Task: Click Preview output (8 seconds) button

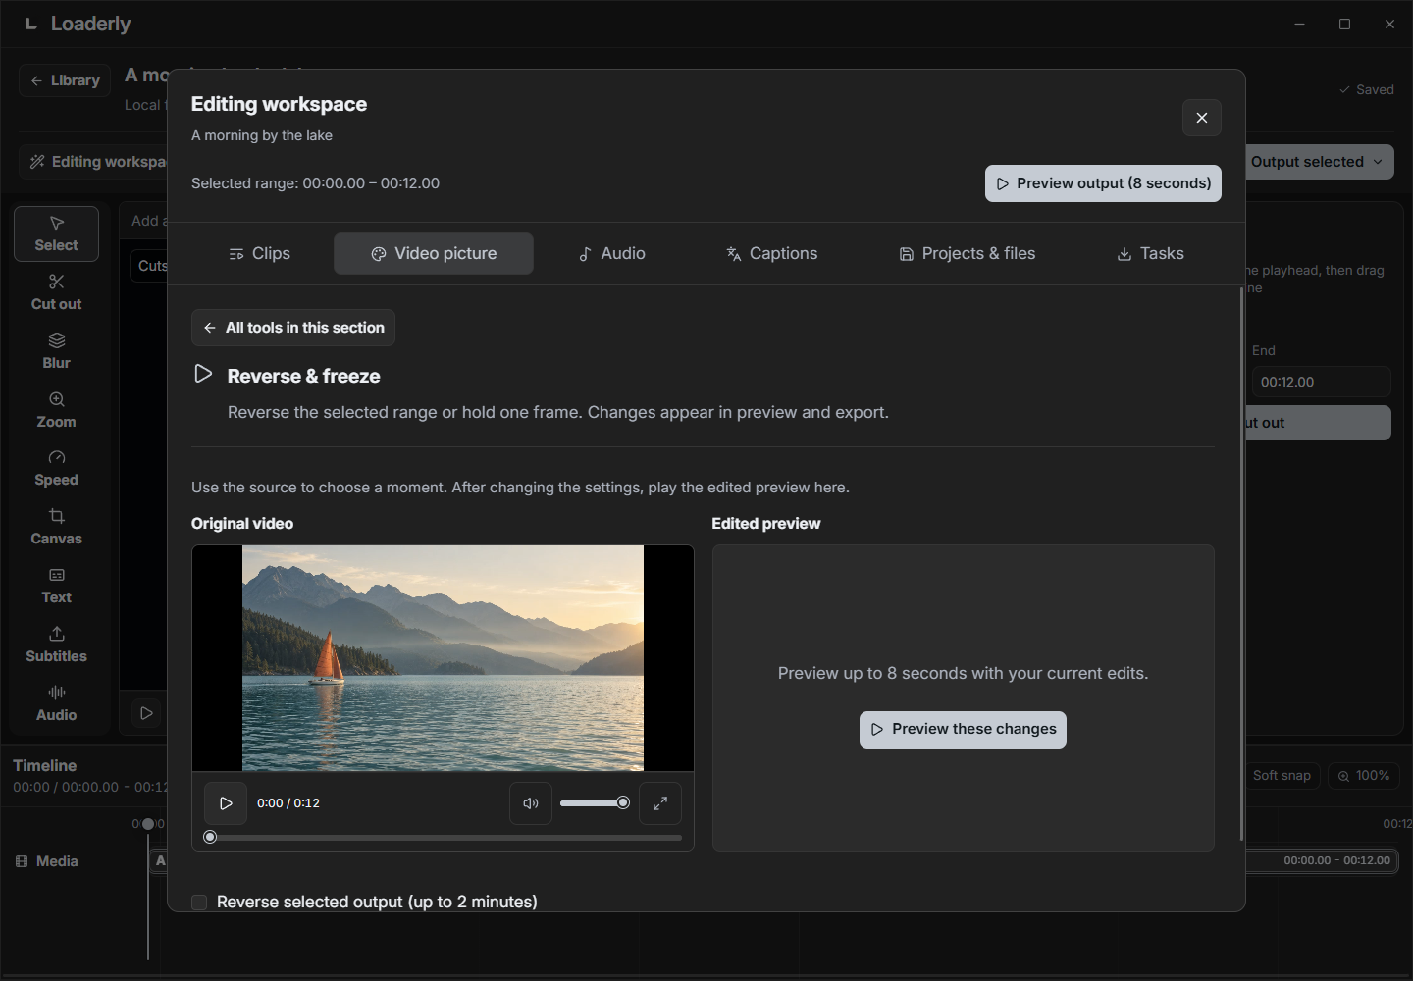Action: (x=1103, y=183)
